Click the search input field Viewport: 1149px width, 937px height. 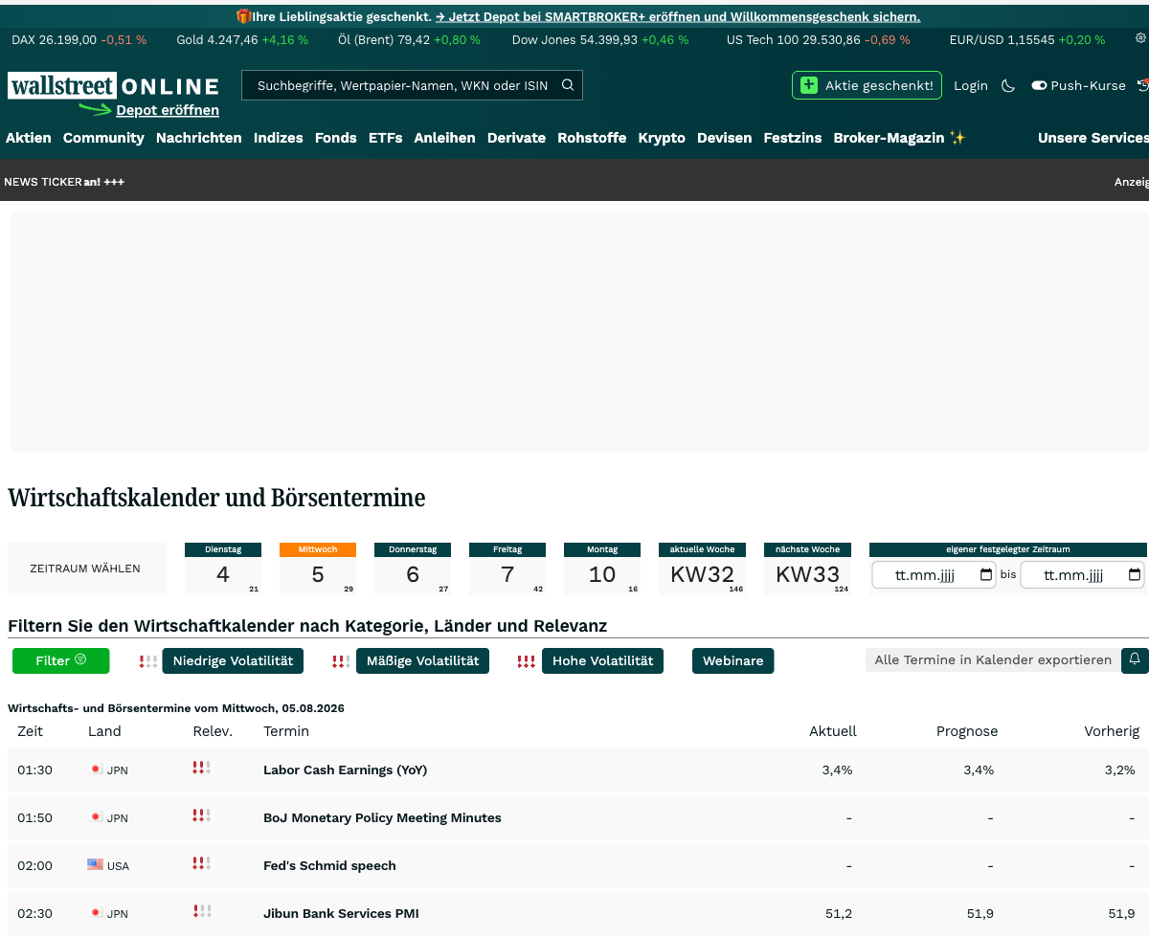coord(402,85)
